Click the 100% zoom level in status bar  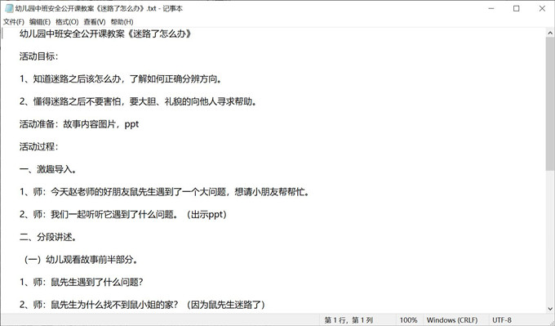tap(408, 320)
